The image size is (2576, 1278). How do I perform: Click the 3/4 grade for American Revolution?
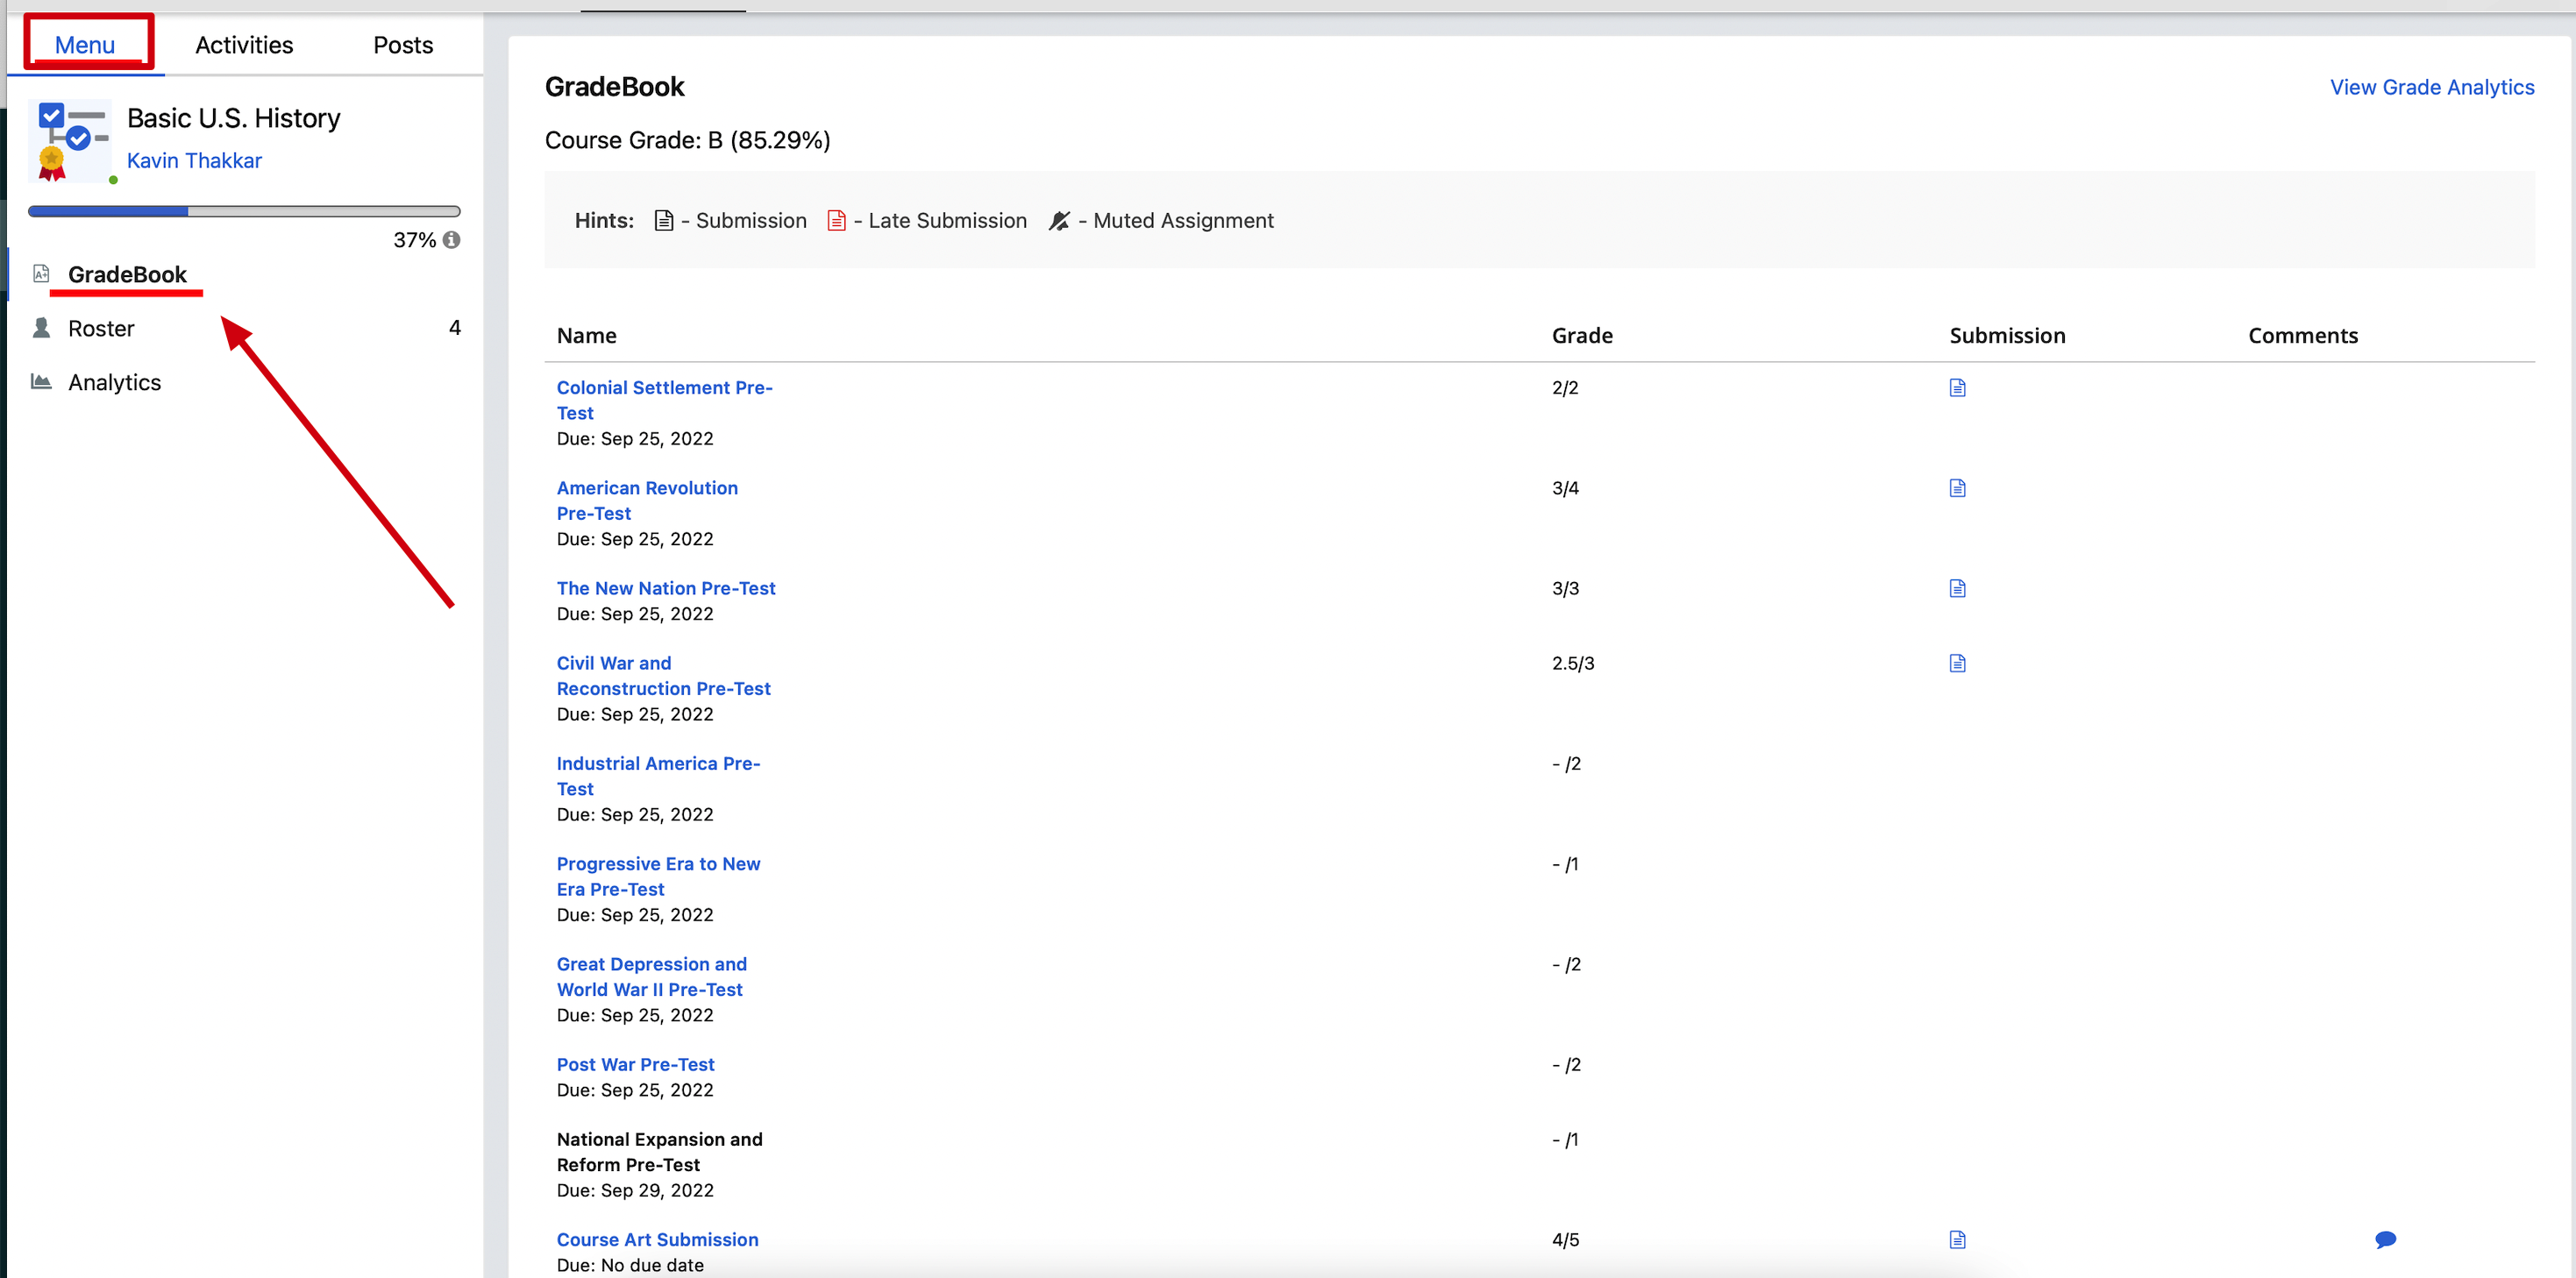point(1565,489)
